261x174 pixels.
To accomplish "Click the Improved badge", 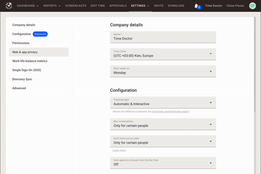I will coord(40,34).
